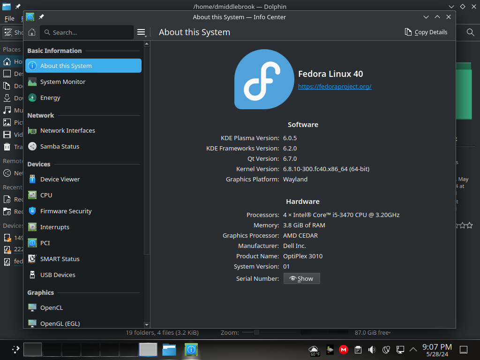Select the Processors value text

[x=341, y=215]
